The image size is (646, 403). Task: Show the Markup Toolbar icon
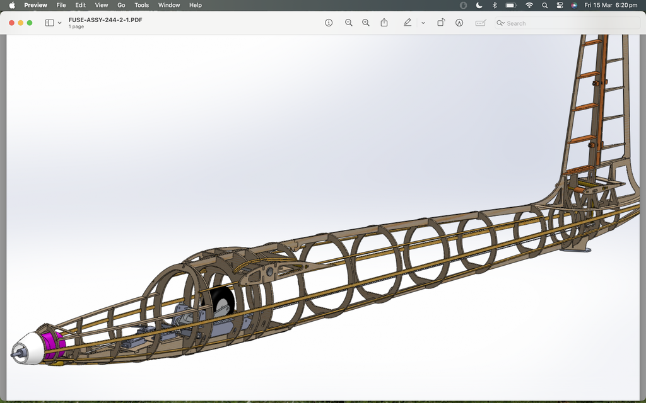tap(459, 23)
